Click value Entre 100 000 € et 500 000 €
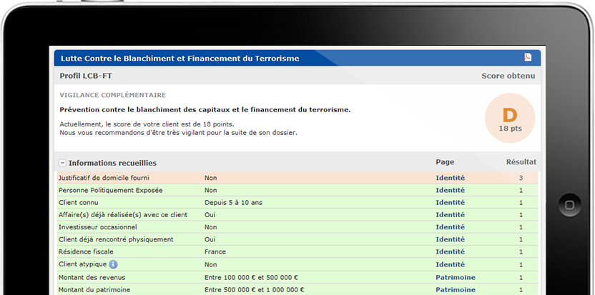The width and height of the screenshot is (595, 295). tap(251, 278)
